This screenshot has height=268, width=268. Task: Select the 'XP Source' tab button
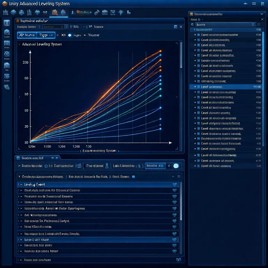27,35
